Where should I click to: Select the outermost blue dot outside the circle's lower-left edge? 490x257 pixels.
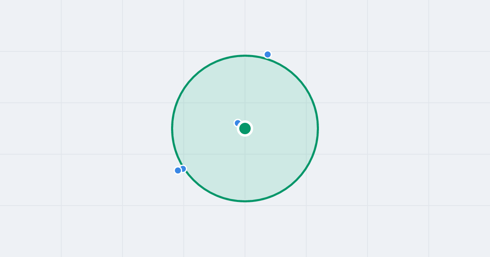tap(178, 171)
